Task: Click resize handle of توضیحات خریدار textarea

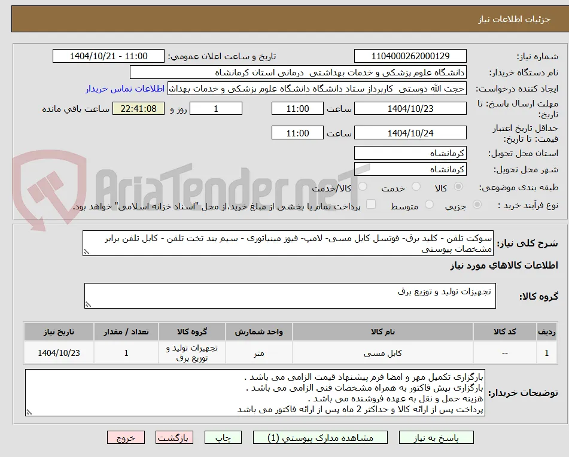Action: 29,412
